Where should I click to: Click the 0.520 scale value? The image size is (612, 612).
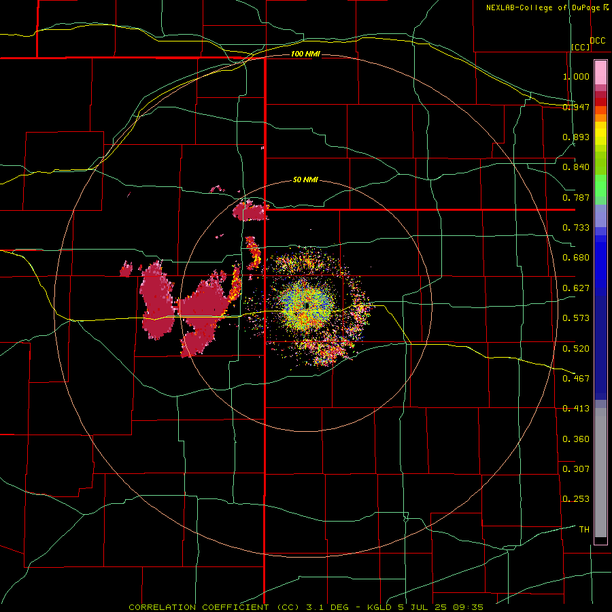coord(576,349)
